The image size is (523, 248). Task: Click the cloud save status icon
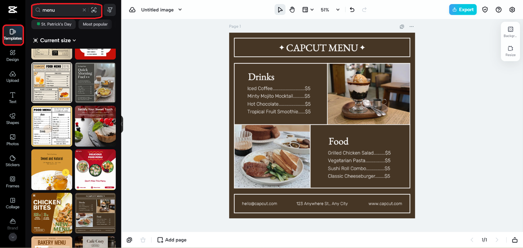132,10
